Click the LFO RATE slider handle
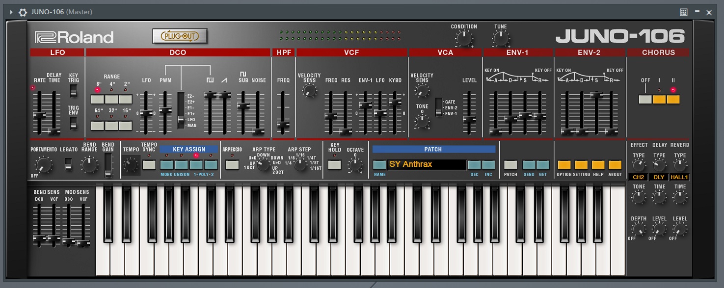Image resolution: width=724 pixels, height=288 pixels. click(39, 115)
